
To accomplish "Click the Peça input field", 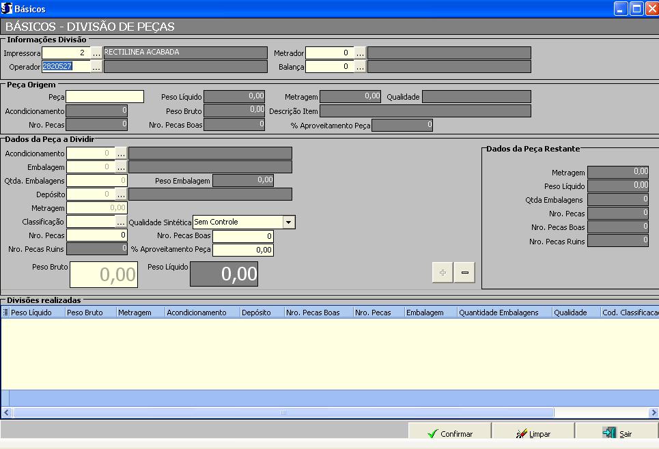I will tap(105, 97).
